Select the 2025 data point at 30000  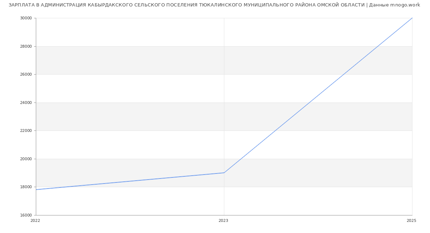coord(412,18)
